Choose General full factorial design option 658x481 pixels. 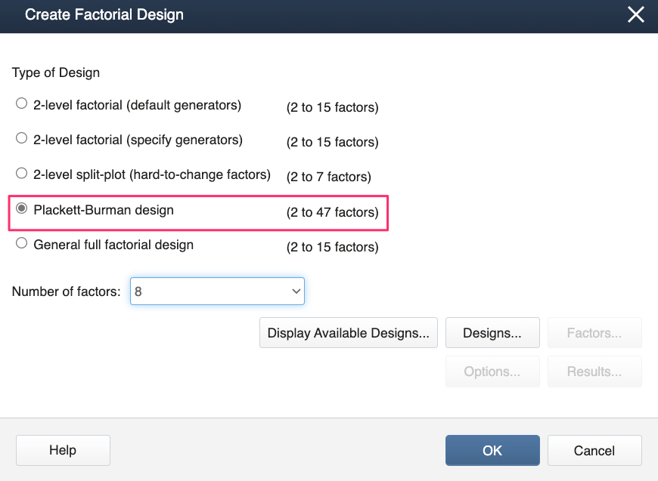tap(22, 245)
